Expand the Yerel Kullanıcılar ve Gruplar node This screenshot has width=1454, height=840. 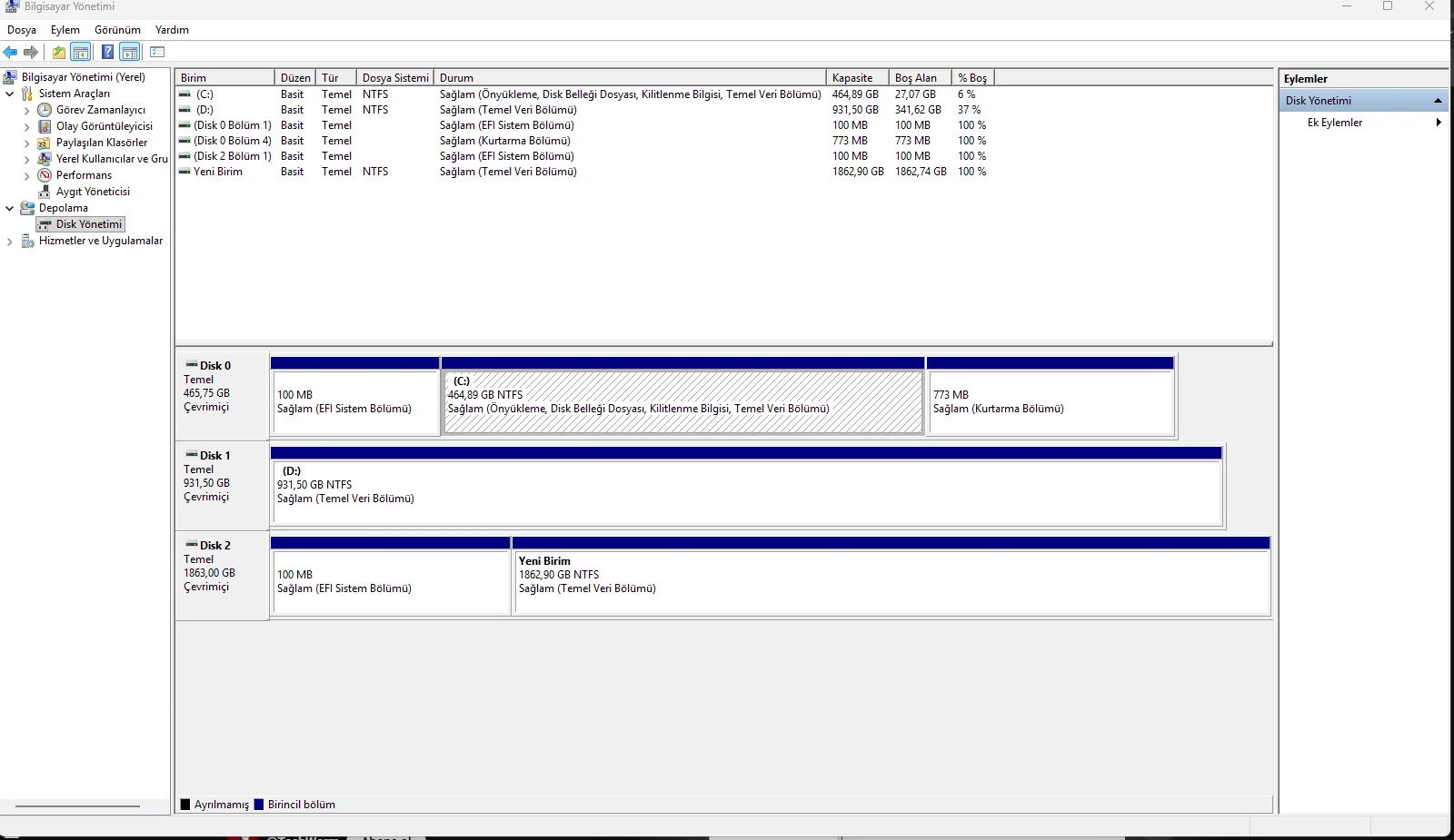tap(27, 160)
